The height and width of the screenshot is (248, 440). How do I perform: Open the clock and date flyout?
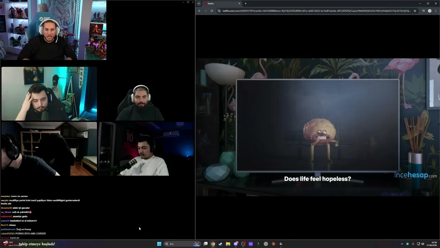(432, 244)
